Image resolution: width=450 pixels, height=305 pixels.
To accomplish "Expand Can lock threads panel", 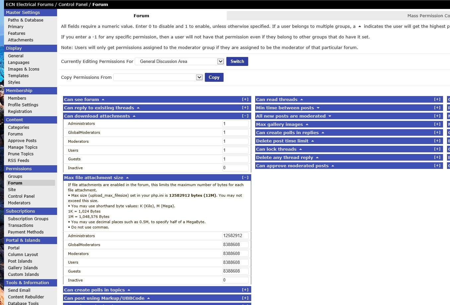I will [x=437, y=149].
